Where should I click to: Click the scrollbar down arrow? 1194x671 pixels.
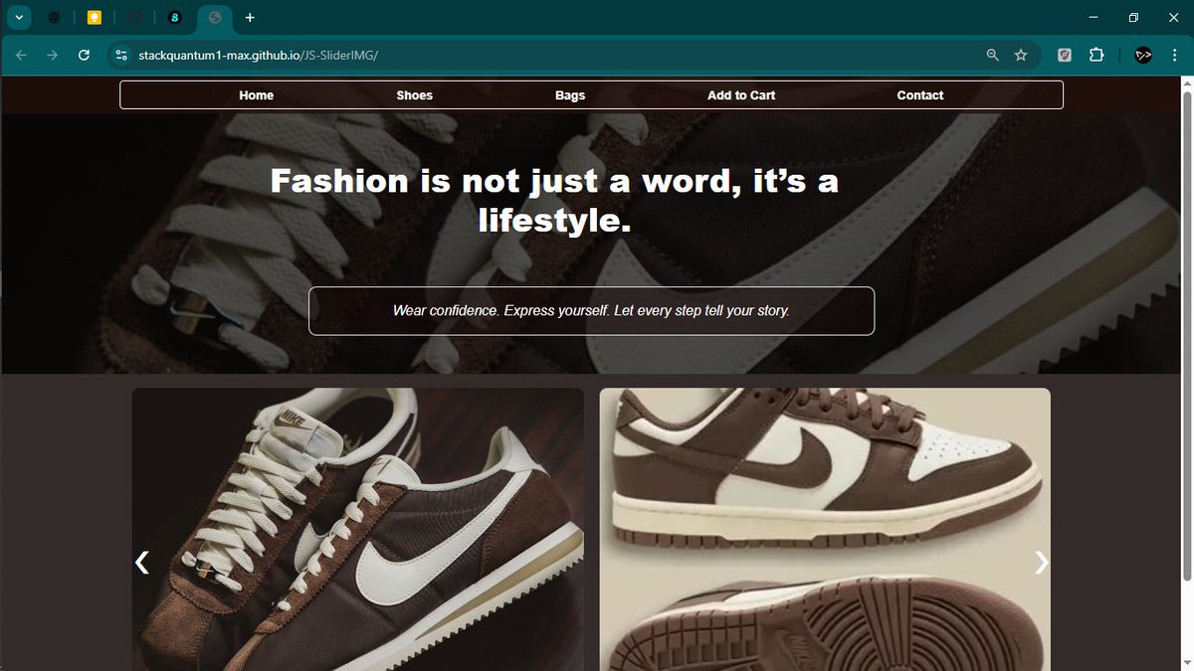1186,664
